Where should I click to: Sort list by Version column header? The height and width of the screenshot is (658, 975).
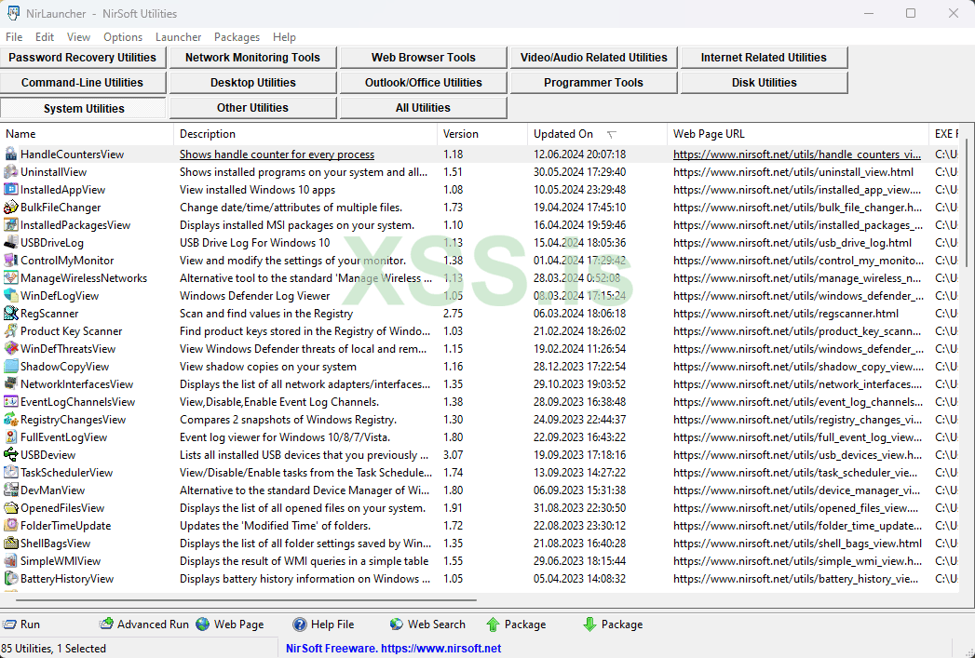tap(481, 134)
